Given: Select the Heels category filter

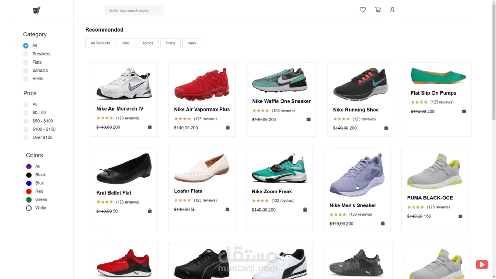Looking at the screenshot, I should [26, 79].
